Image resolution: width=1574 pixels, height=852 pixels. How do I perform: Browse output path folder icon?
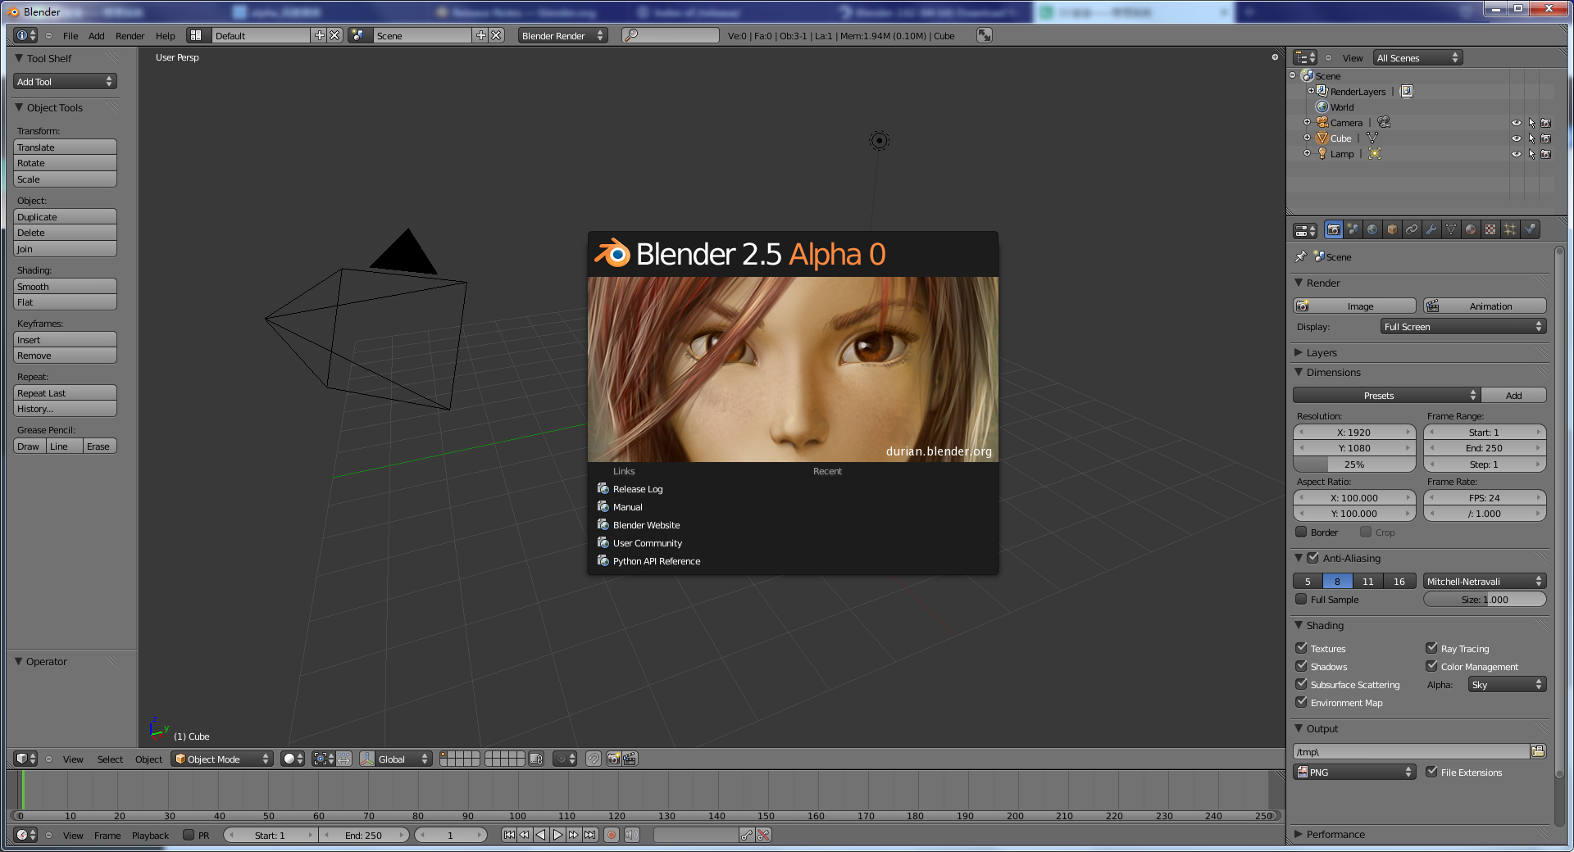[x=1538, y=751]
